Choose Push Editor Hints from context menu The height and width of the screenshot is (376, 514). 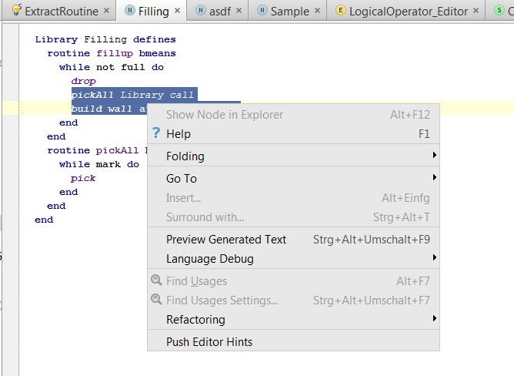click(x=209, y=342)
